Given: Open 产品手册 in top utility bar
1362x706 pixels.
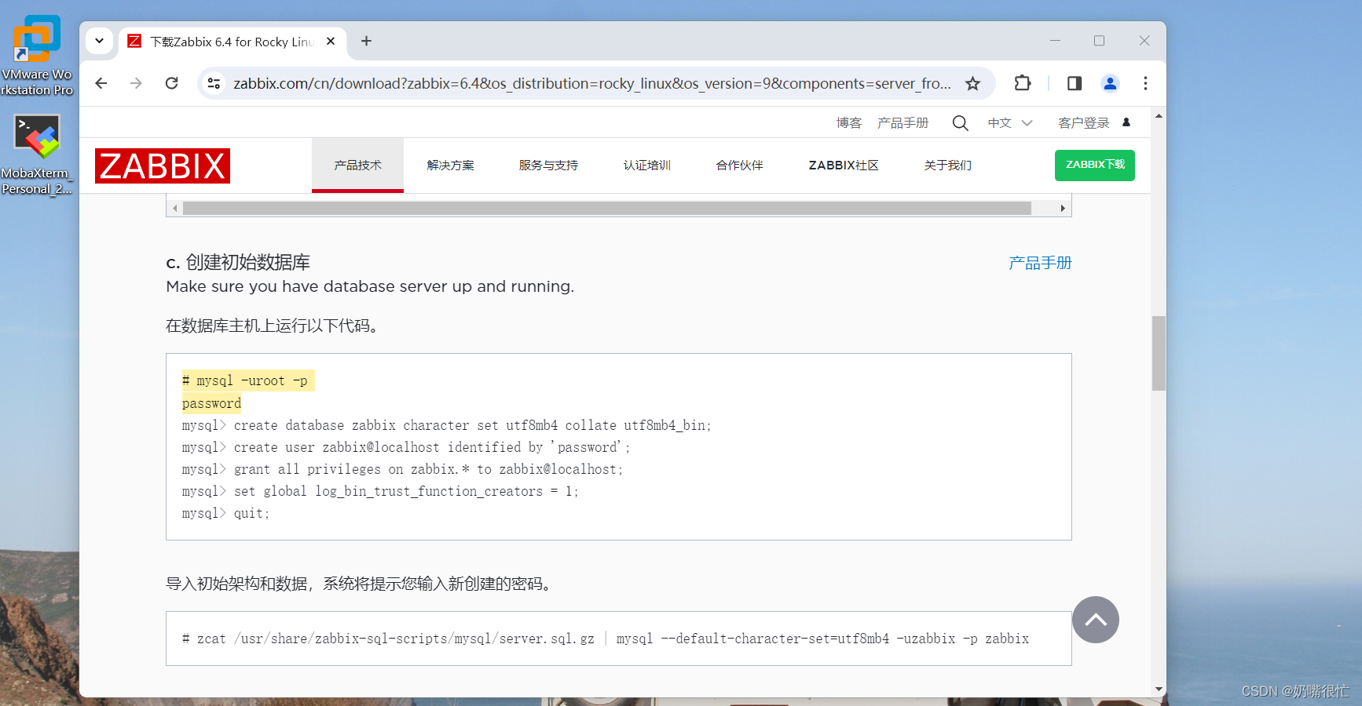Looking at the screenshot, I should tap(903, 122).
